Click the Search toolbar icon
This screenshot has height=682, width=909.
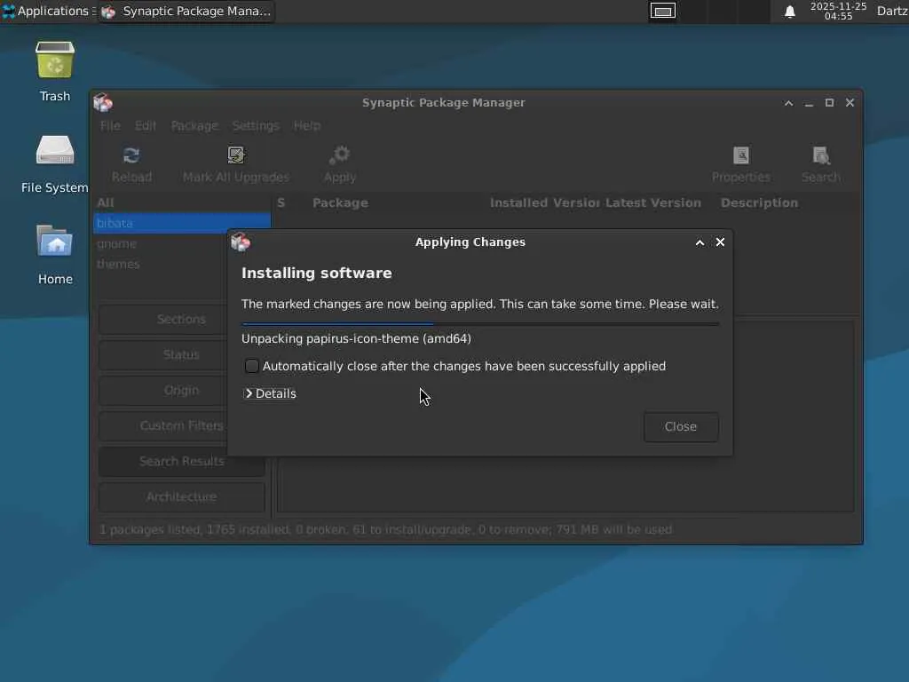(x=821, y=155)
